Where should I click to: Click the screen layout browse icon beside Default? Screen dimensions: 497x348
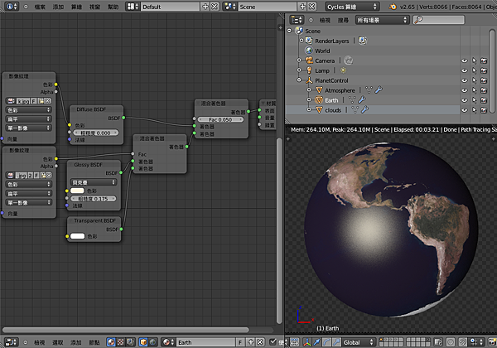coord(133,7)
